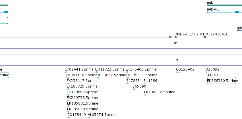242x119 pixels.
Task: Click the nub-RB transcript feature
Action: pyautogui.click(x=224, y=12)
